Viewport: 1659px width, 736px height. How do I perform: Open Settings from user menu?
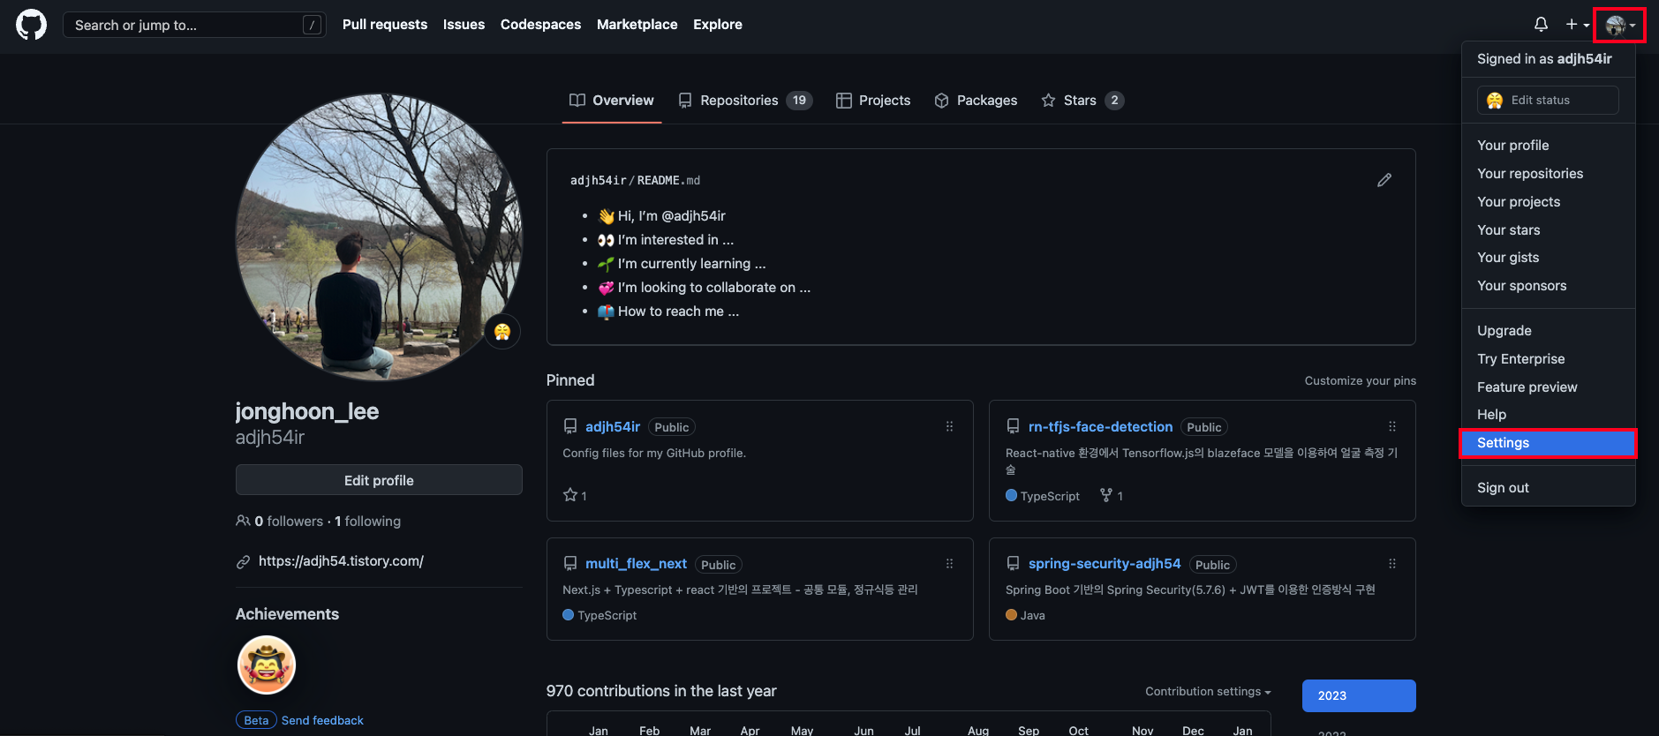pyautogui.click(x=1549, y=443)
